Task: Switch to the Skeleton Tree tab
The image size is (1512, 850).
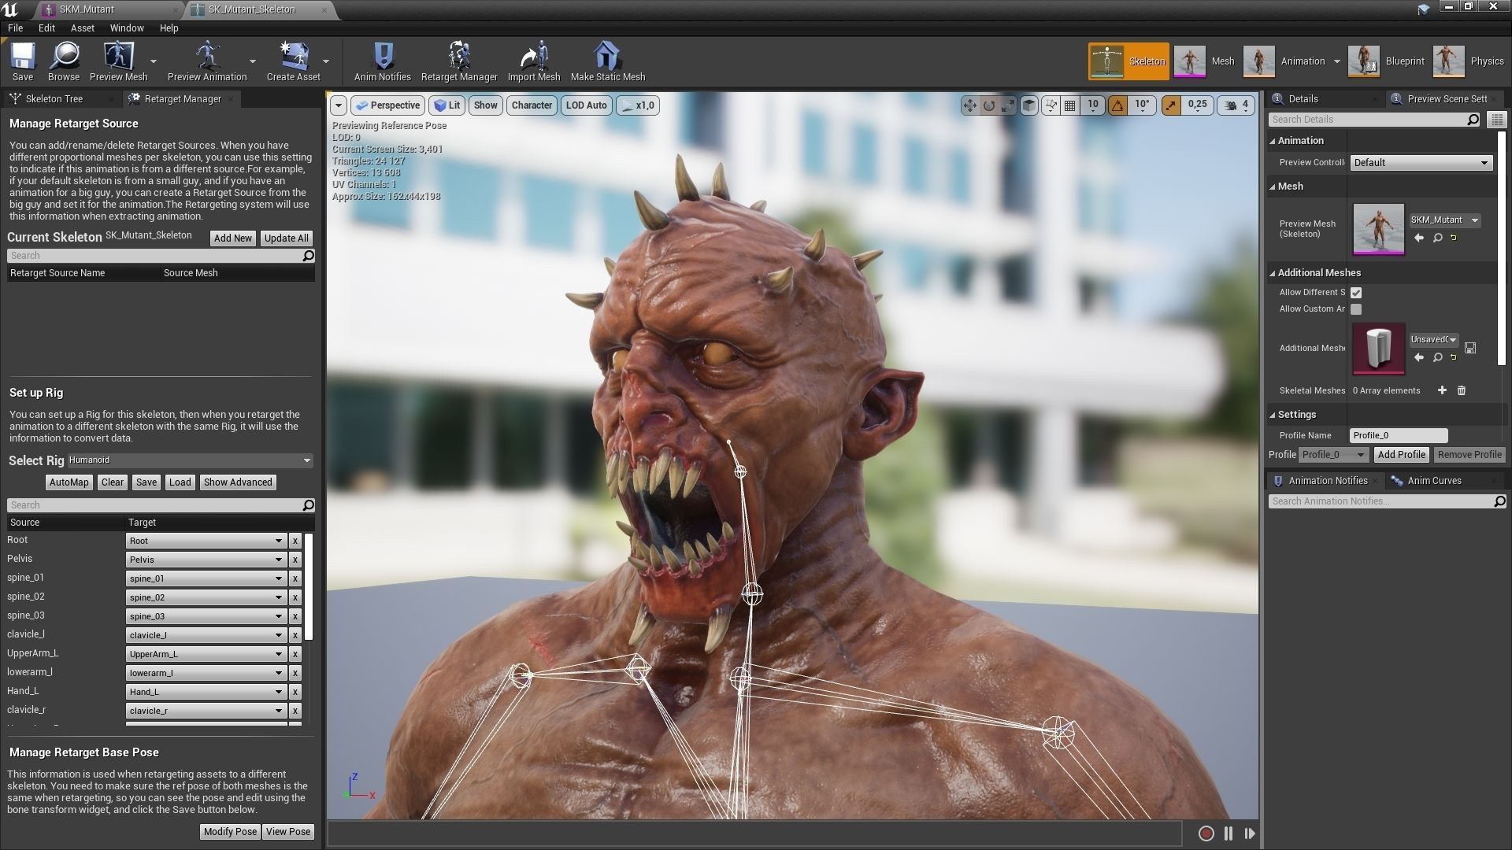Action: 54,99
